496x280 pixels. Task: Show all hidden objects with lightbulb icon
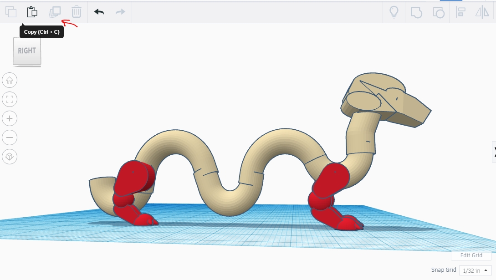[394, 12]
